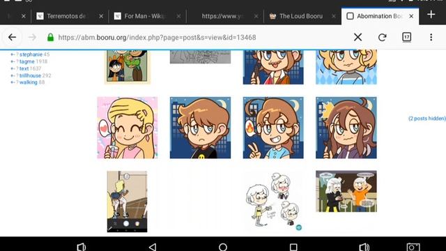This screenshot has width=446, height=251.
Task: Open the gray pencil sketch thumbnail
Action: 200,56
